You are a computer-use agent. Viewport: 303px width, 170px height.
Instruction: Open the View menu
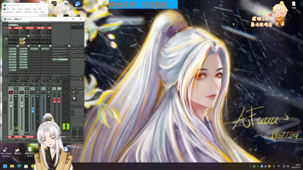[x=36, y=12]
